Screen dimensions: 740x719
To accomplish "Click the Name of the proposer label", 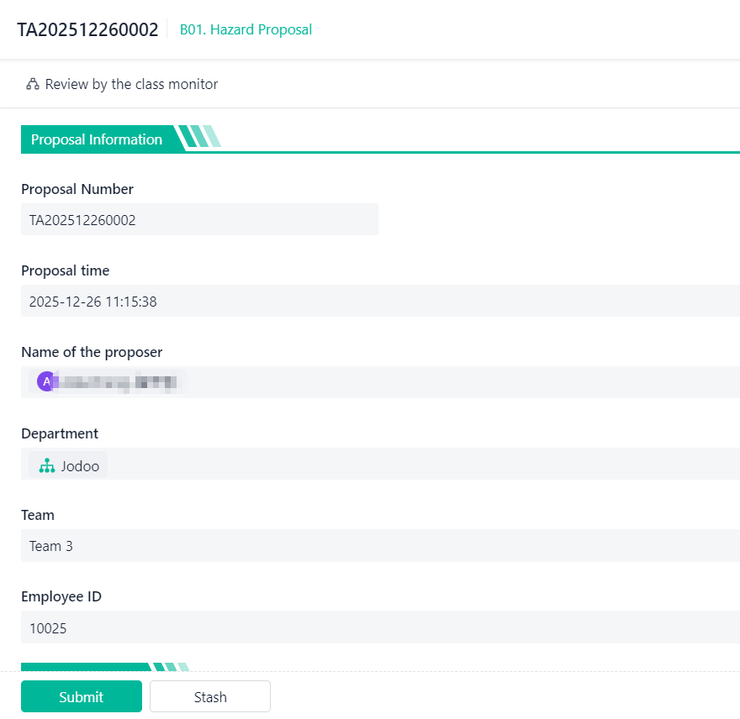I will tap(92, 352).
